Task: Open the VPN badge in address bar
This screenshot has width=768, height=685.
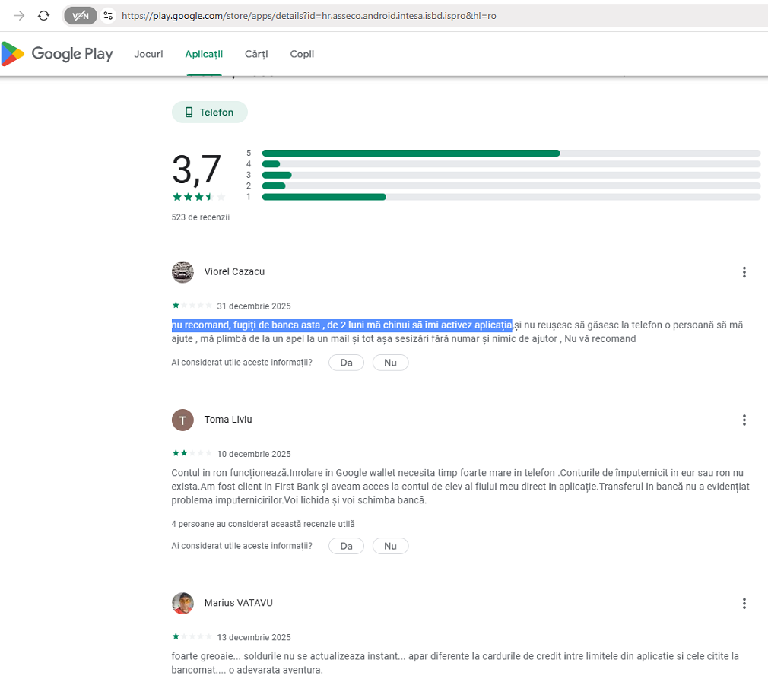Action: point(81,15)
